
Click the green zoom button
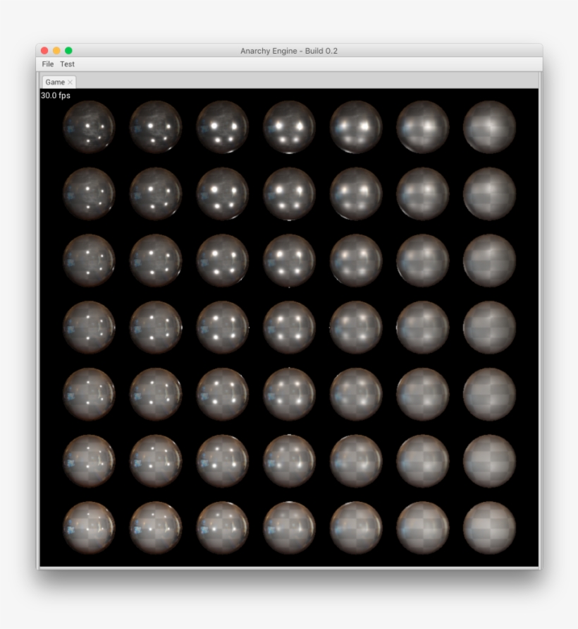67,50
